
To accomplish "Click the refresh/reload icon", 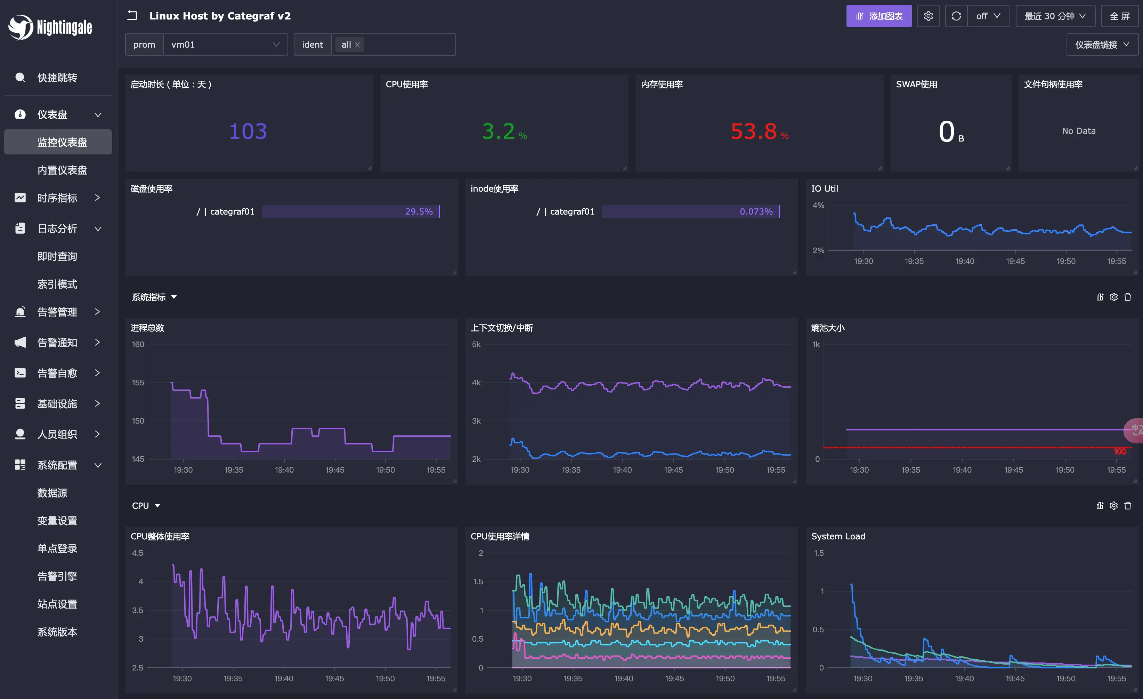I will 956,16.
